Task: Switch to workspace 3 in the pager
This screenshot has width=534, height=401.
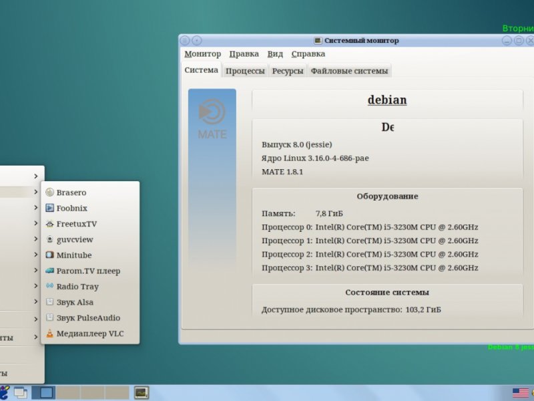Action: [x=93, y=392]
